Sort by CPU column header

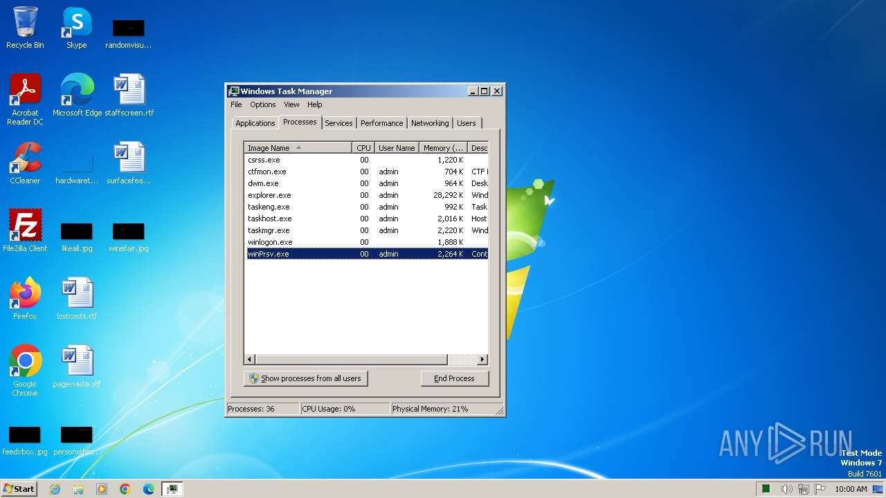tap(363, 148)
